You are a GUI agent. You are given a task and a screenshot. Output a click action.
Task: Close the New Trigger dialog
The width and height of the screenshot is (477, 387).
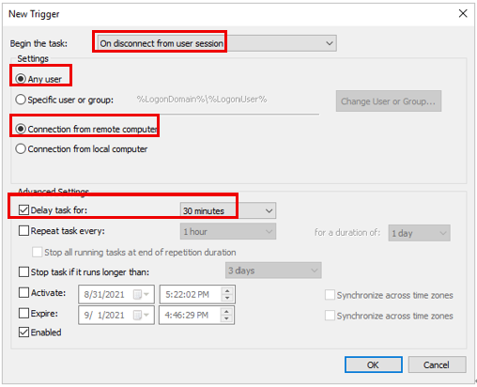pos(463,13)
